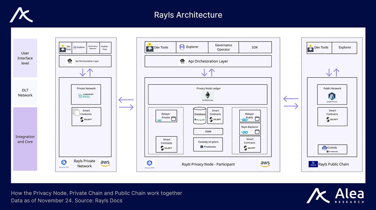Click the Hyperledger Besu logo

pos(86,96)
